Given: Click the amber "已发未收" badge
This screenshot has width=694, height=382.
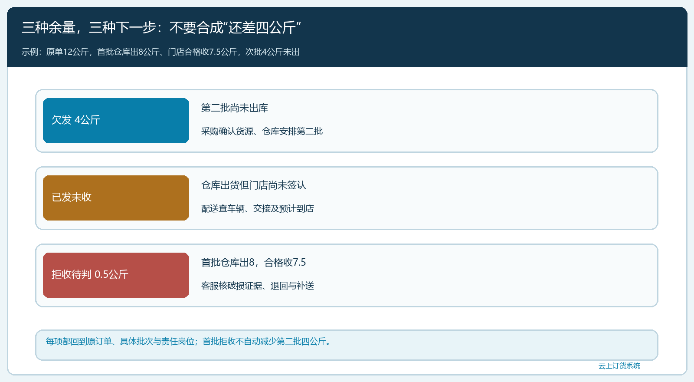Looking at the screenshot, I should 116,198.
